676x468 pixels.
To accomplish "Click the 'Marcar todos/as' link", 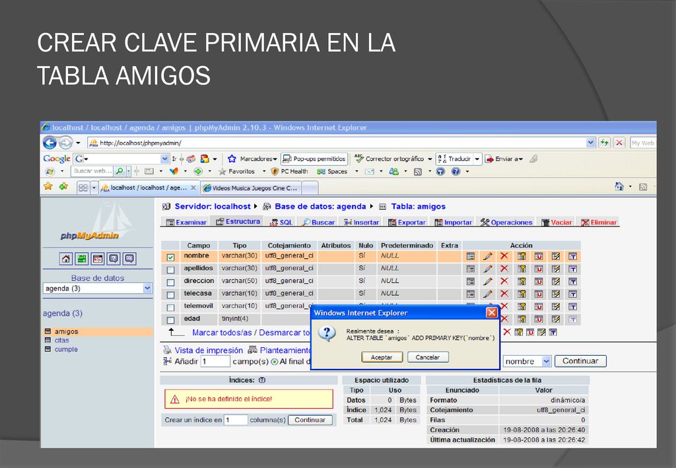I will (x=222, y=333).
